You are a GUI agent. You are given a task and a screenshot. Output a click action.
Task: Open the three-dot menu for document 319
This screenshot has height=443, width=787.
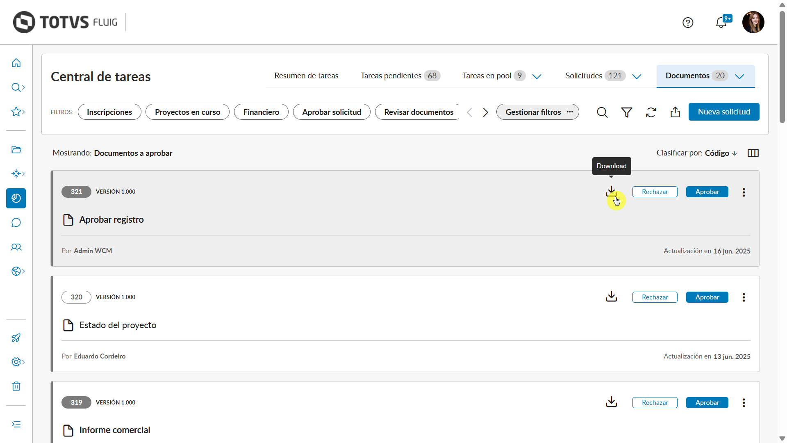coord(744,402)
